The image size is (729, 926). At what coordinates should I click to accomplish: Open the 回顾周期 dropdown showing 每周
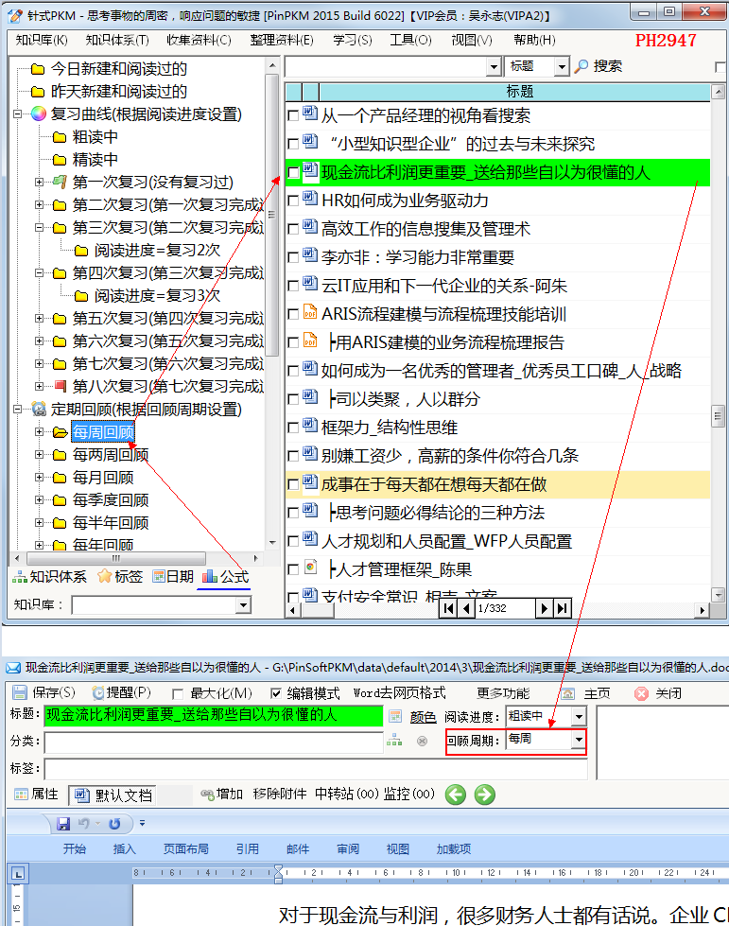(579, 740)
